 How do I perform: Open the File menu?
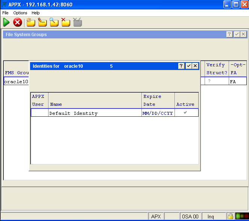tap(5, 13)
